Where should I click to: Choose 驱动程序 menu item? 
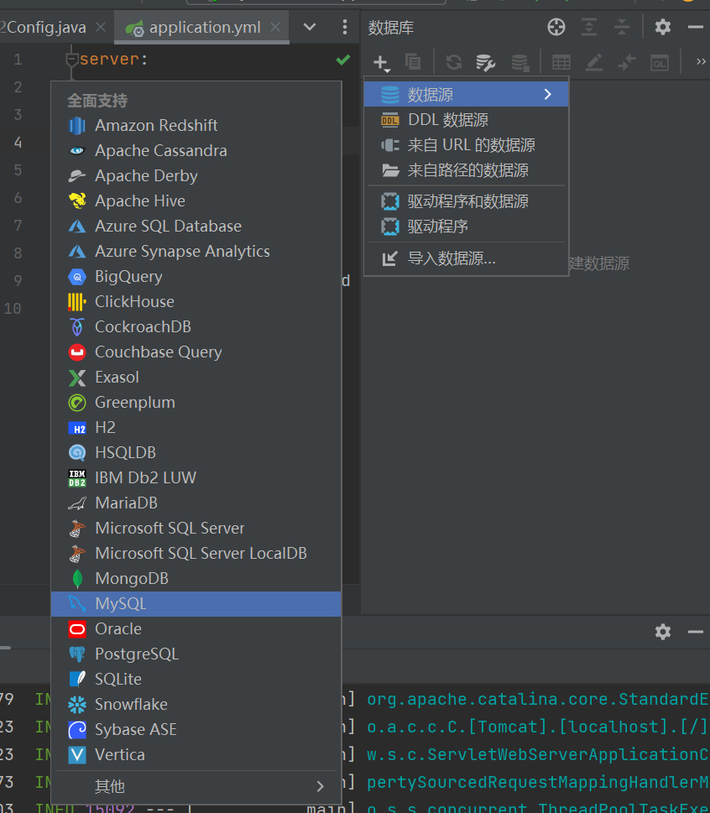coord(467,227)
